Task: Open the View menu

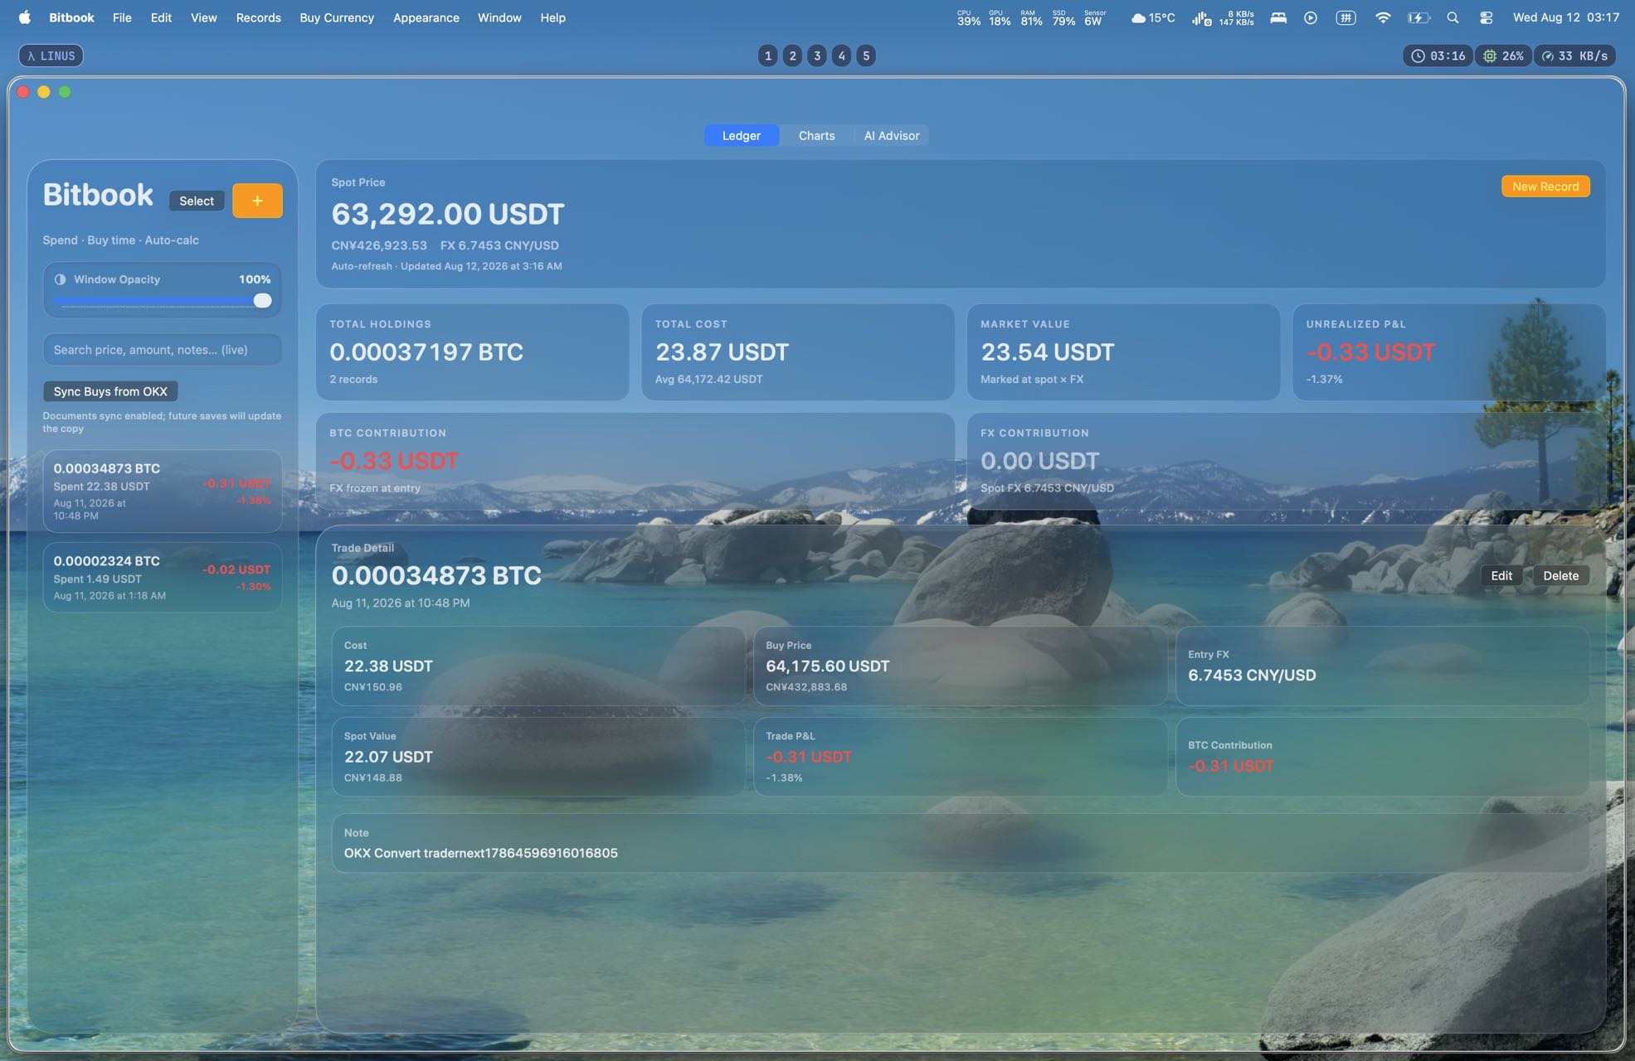Action: pyautogui.click(x=203, y=17)
